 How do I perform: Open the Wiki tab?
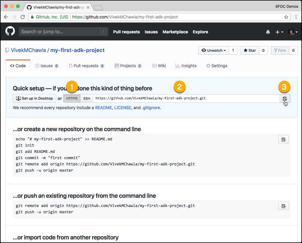pyautogui.click(x=159, y=66)
